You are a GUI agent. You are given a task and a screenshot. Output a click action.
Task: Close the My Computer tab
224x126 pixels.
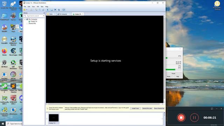click(70, 14)
